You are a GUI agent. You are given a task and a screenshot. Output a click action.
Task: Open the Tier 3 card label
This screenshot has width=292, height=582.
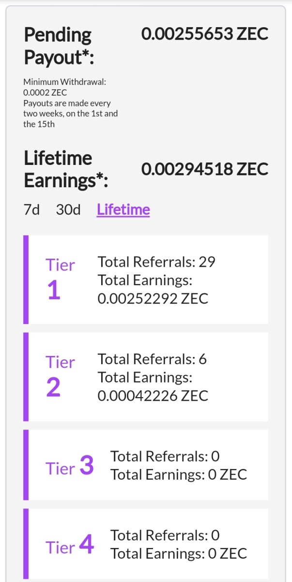pos(70,466)
